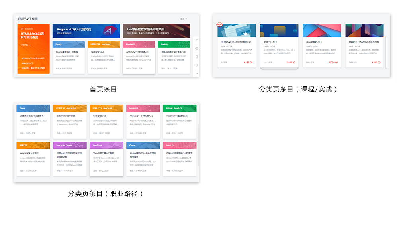Click the React.JS pink tag header
This screenshot has width=397, height=225.
coord(180,145)
